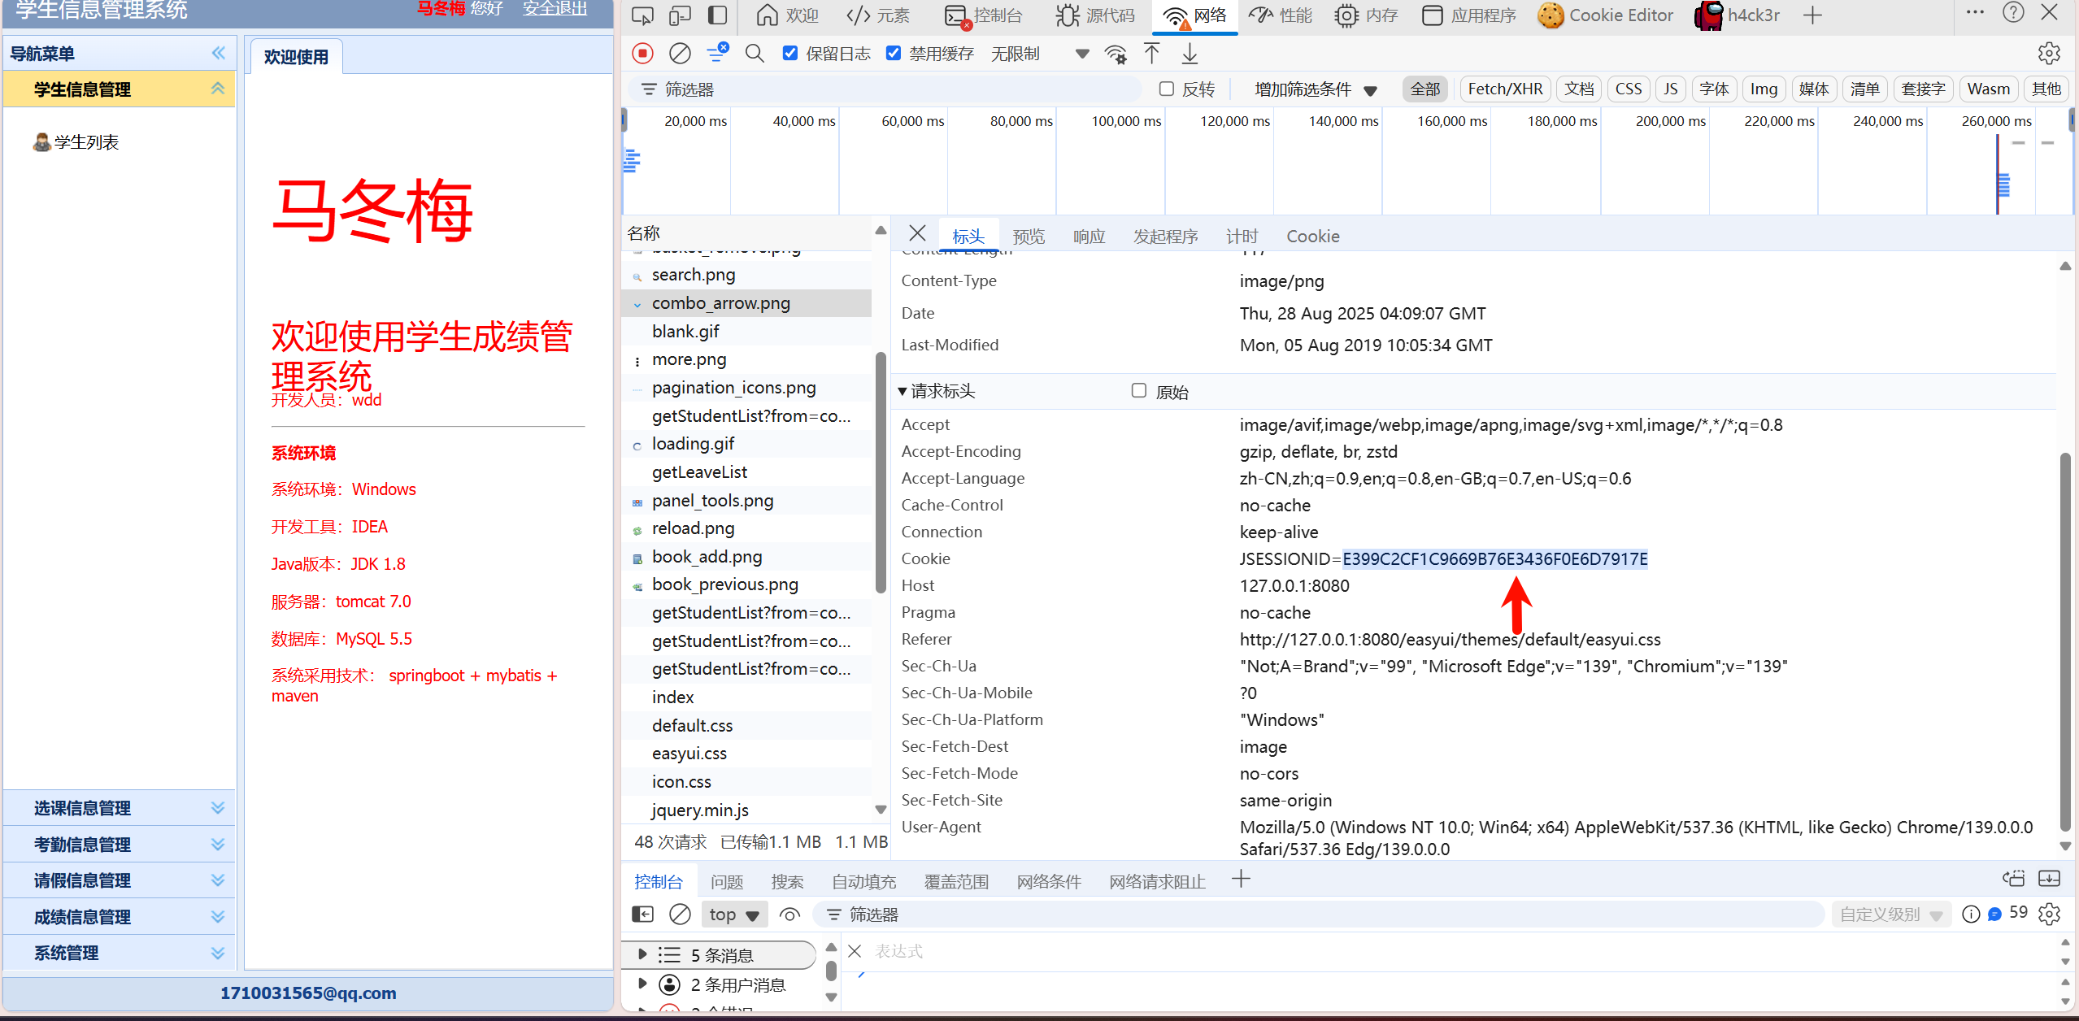Close the request details panel

coord(917,234)
